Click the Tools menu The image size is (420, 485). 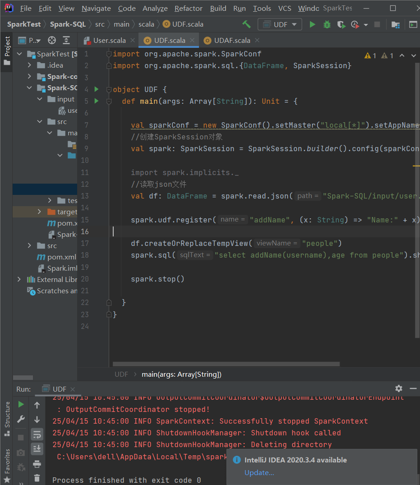262,9
